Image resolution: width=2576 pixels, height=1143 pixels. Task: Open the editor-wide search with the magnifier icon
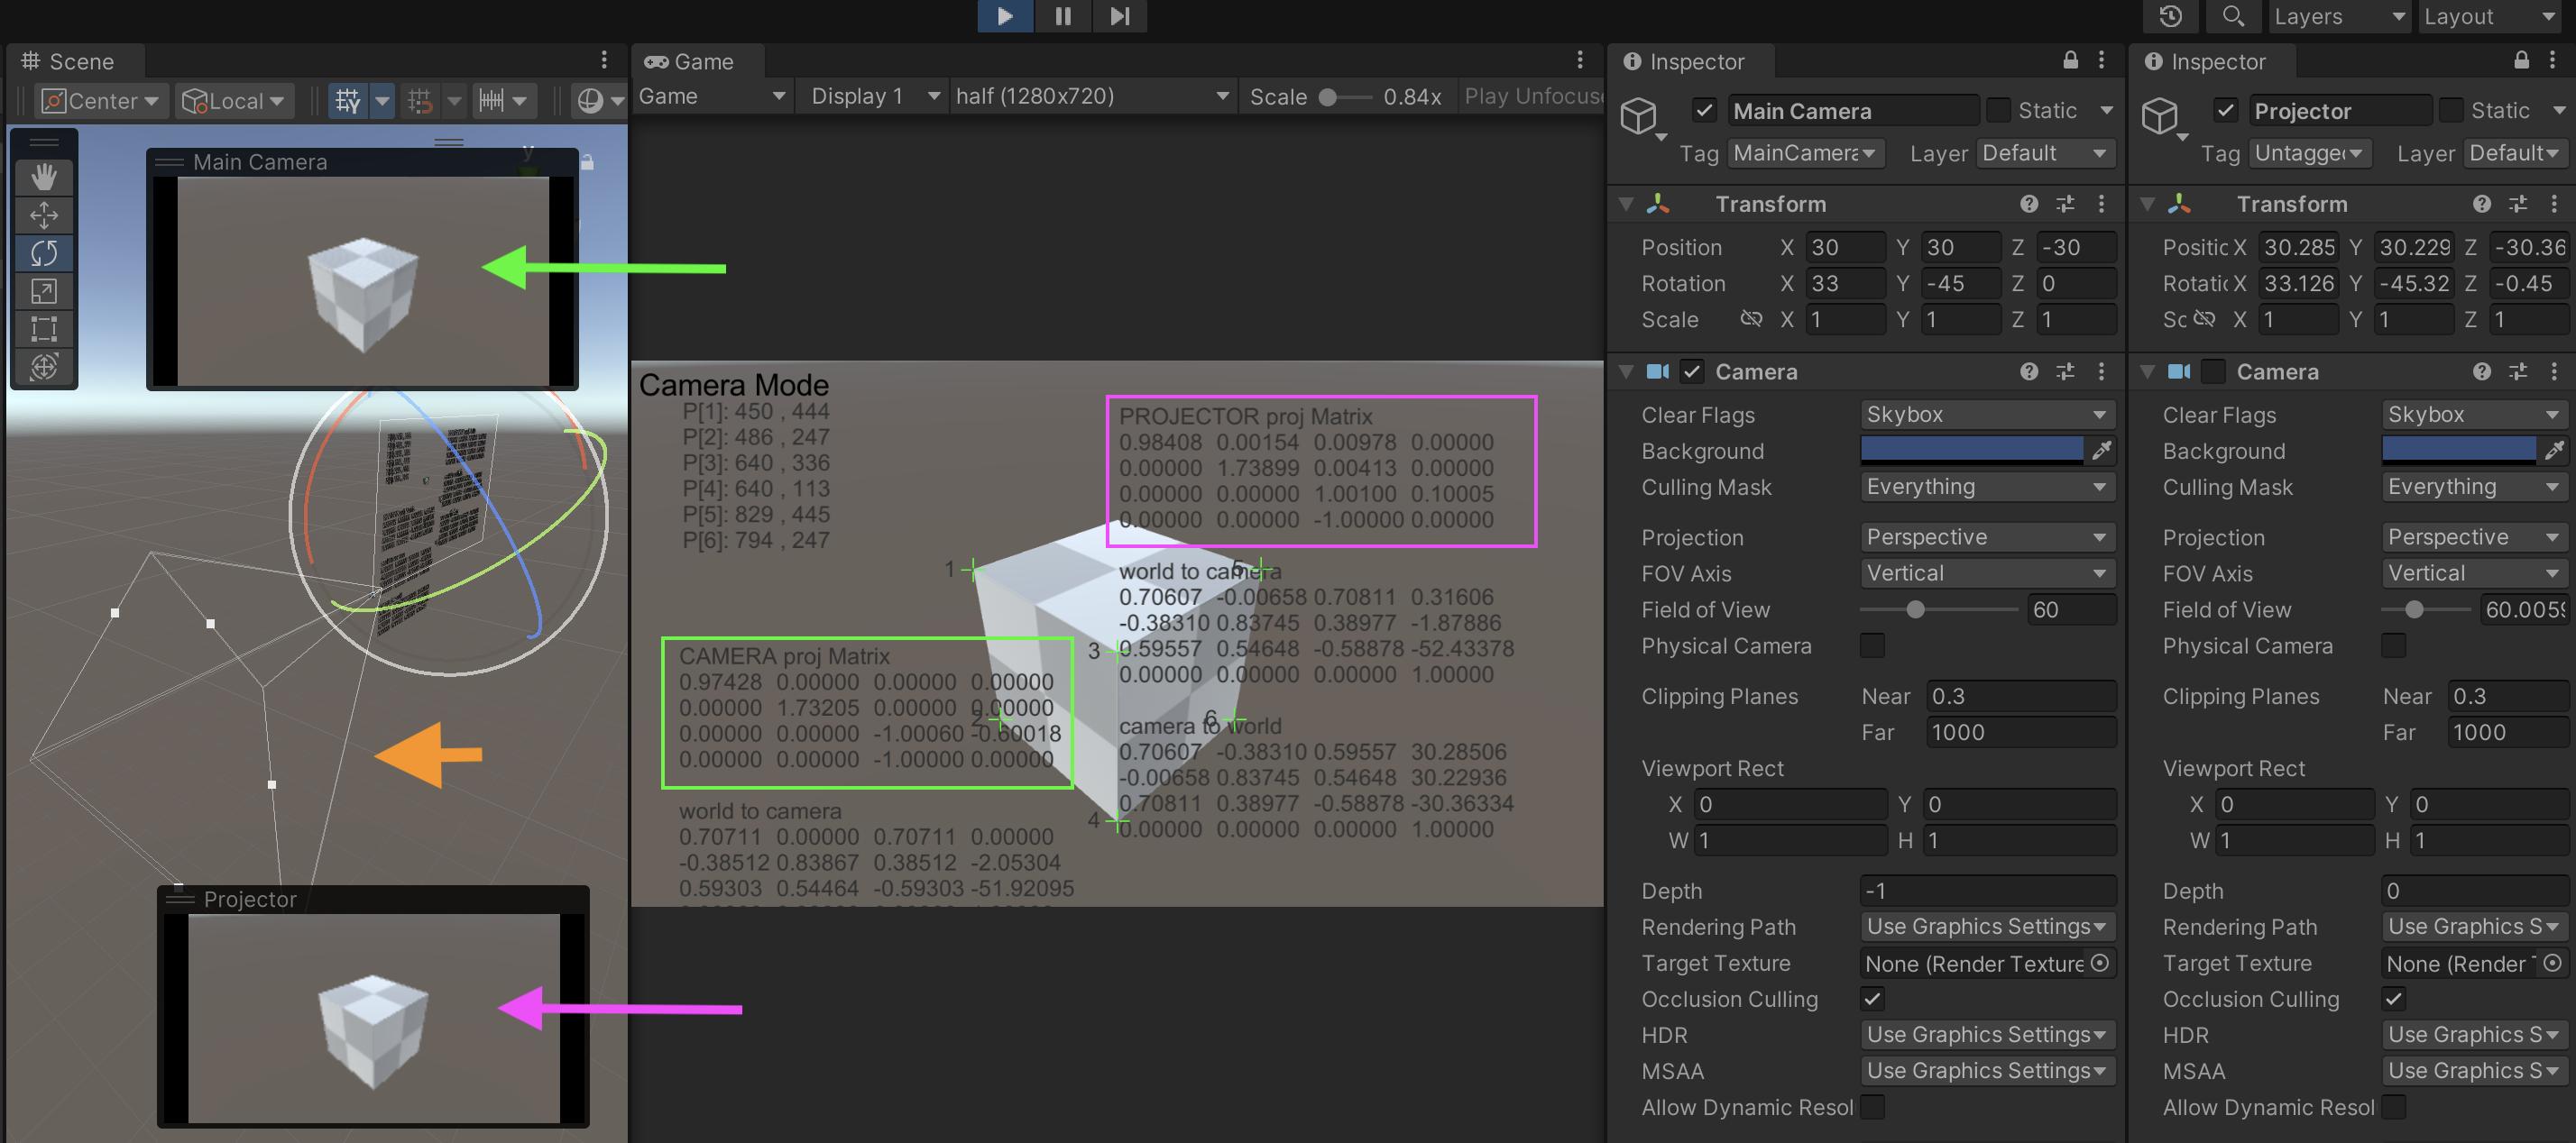(2233, 16)
